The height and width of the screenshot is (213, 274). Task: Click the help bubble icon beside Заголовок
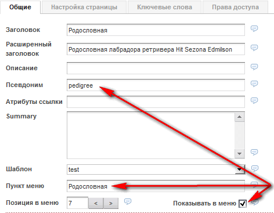(x=254, y=28)
